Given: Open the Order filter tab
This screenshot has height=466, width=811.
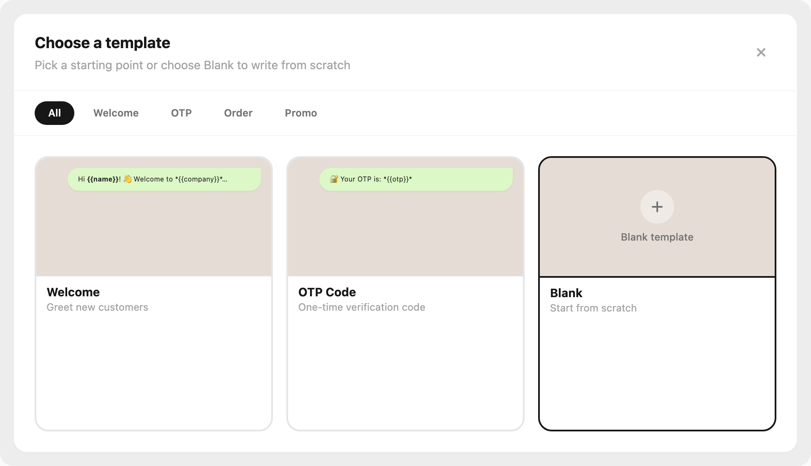Looking at the screenshot, I should pyautogui.click(x=238, y=113).
